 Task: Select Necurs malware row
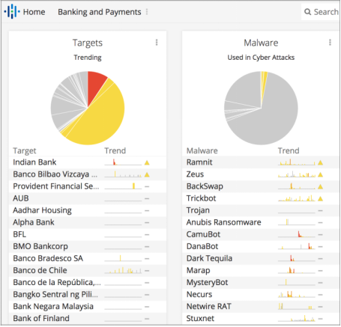261,294
